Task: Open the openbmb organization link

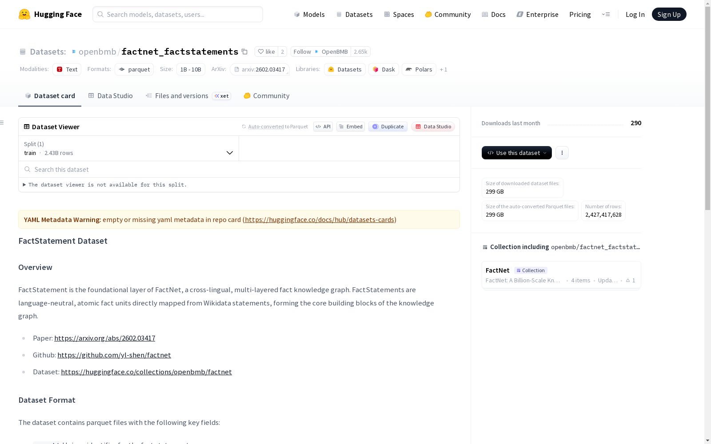Action: pos(97,52)
